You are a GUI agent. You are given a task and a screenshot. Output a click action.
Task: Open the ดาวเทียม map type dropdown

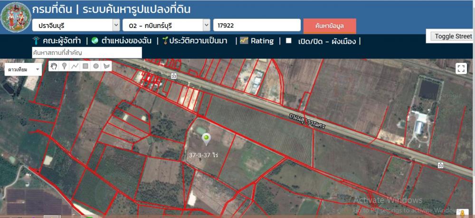(x=23, y=70)
